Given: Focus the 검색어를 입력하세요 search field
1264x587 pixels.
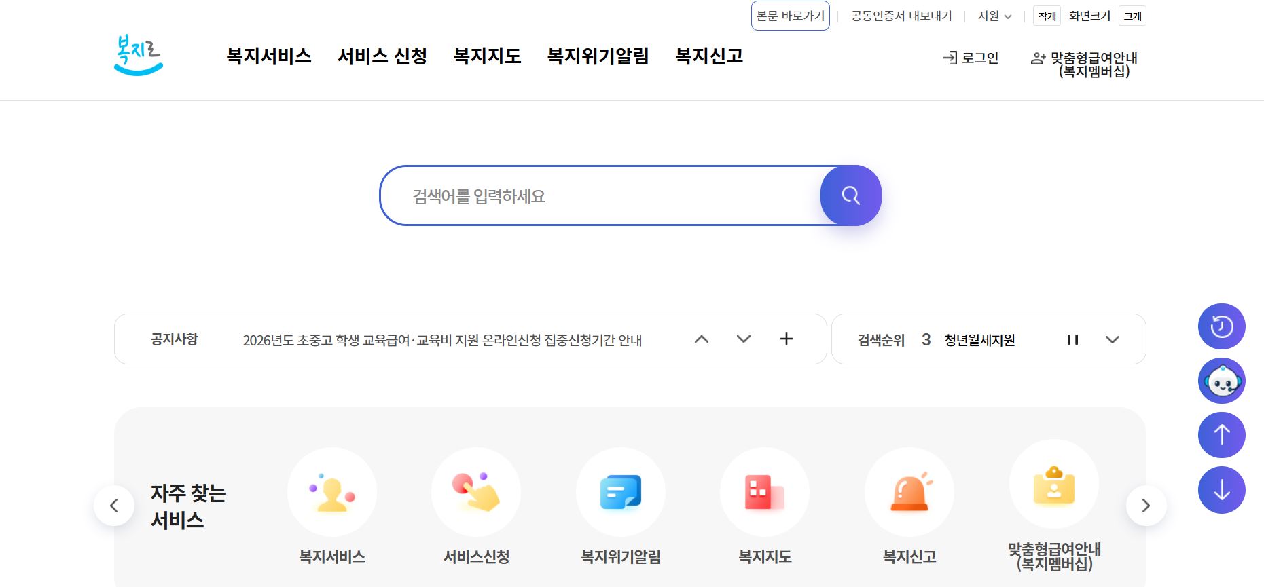Looking at the screenshot, I should [x=600, y=195].
